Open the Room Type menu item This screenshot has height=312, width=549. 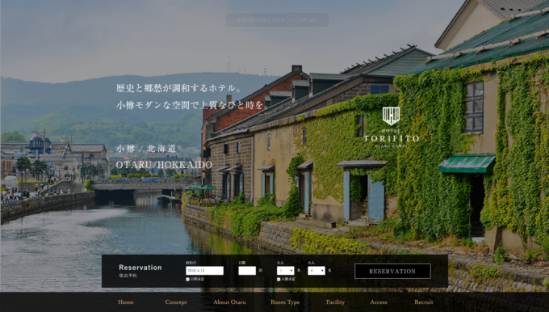(285, 302)
